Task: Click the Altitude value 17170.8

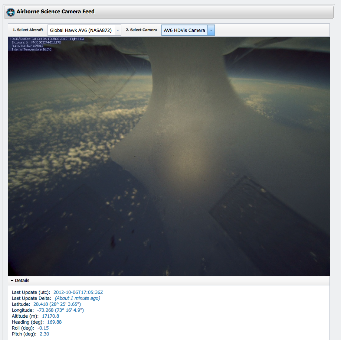Action: pyautogui.click(x=50, y=316)
